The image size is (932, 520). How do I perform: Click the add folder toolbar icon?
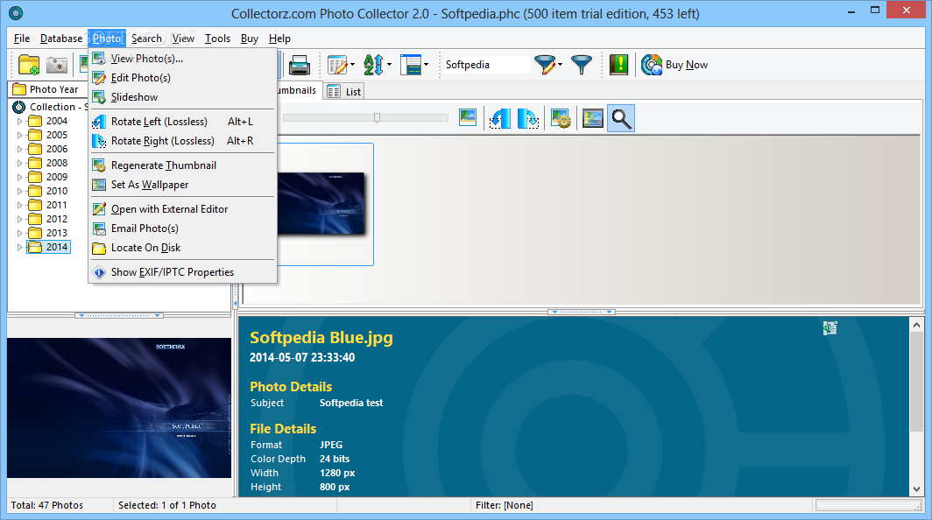pyautogui.click(x=29, y=65)
